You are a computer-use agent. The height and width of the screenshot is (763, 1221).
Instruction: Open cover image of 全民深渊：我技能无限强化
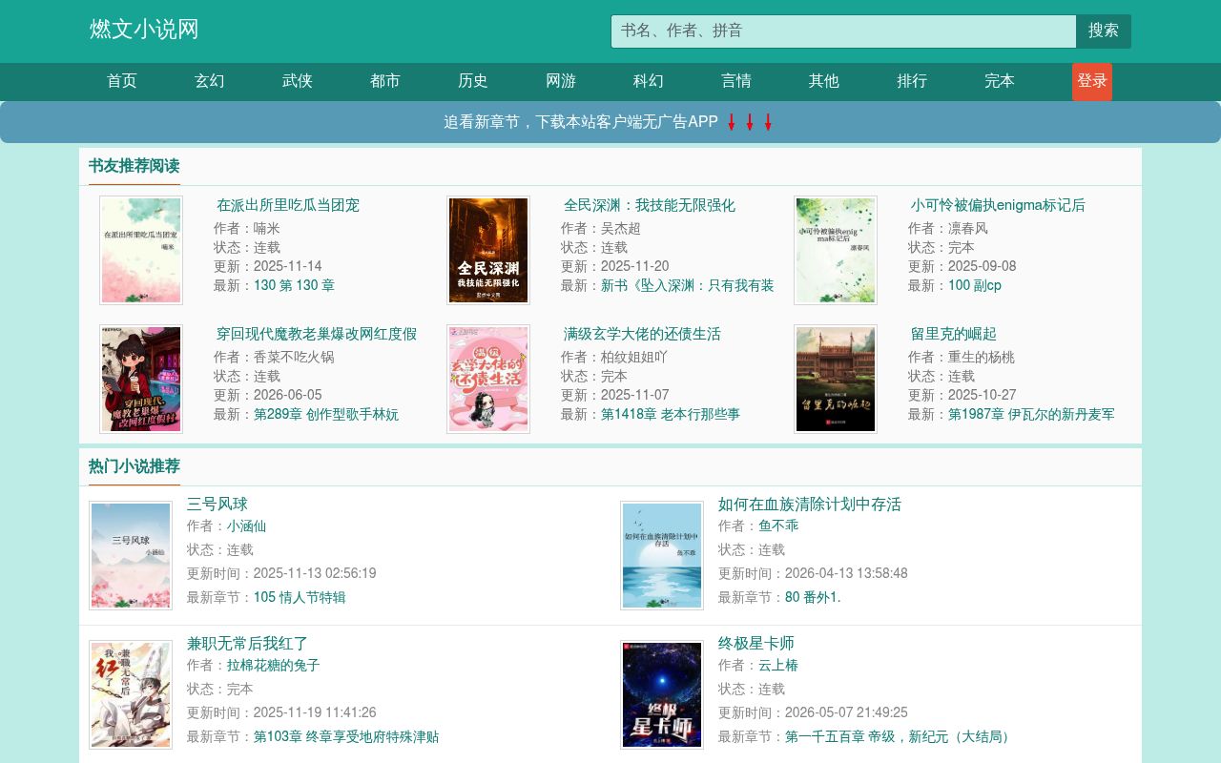pos(488,251)
